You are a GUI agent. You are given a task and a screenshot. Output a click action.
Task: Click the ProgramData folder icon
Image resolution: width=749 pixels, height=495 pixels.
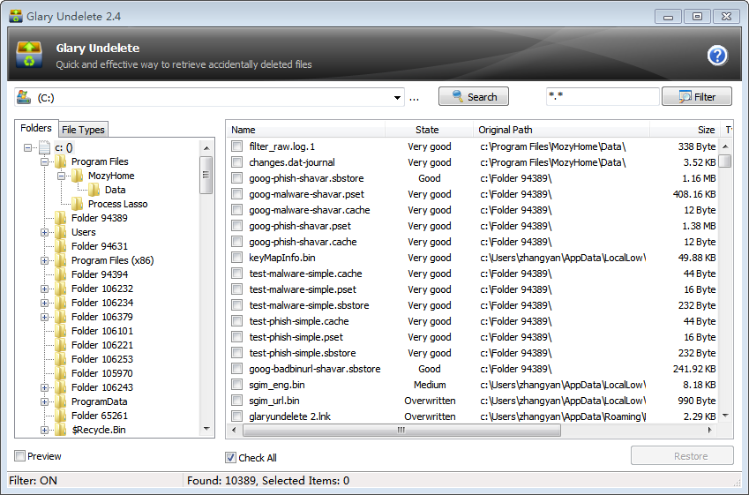(x=61, y=401)
